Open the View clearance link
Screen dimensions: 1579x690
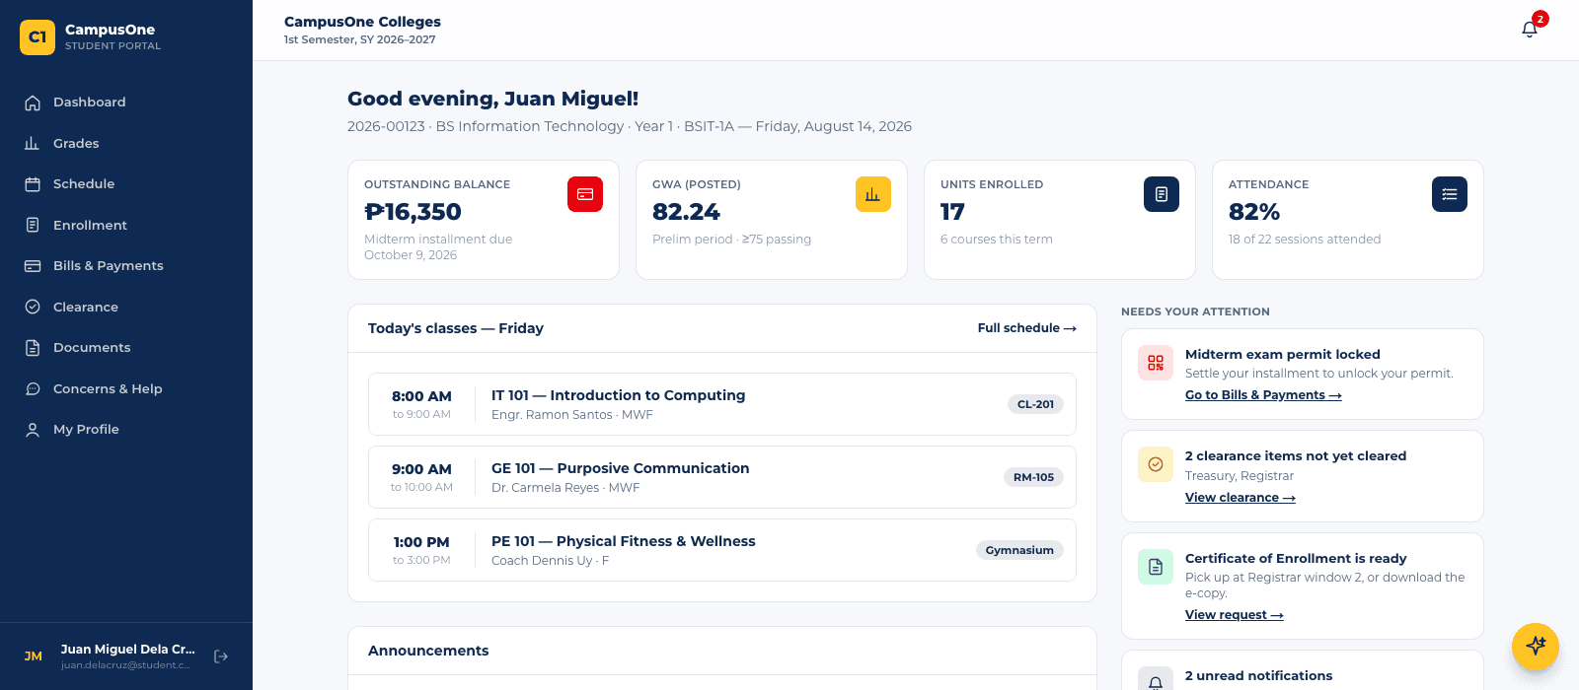(x=1241, y=498)
